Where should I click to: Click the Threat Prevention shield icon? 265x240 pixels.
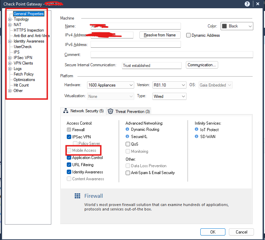(110, 111)
